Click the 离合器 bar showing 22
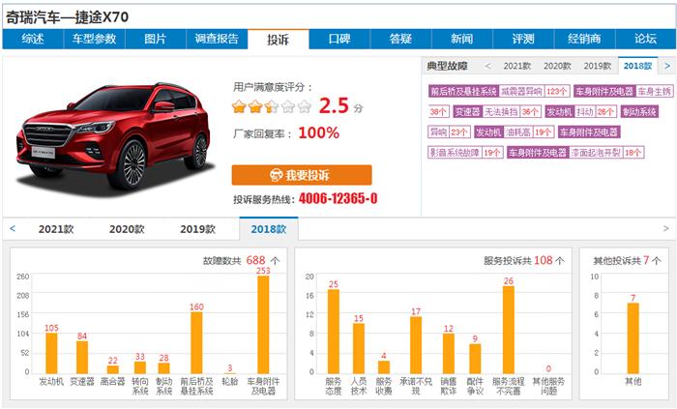Viewport: 677px width, 409px height. pyautogui.click(x=113, y=369)
